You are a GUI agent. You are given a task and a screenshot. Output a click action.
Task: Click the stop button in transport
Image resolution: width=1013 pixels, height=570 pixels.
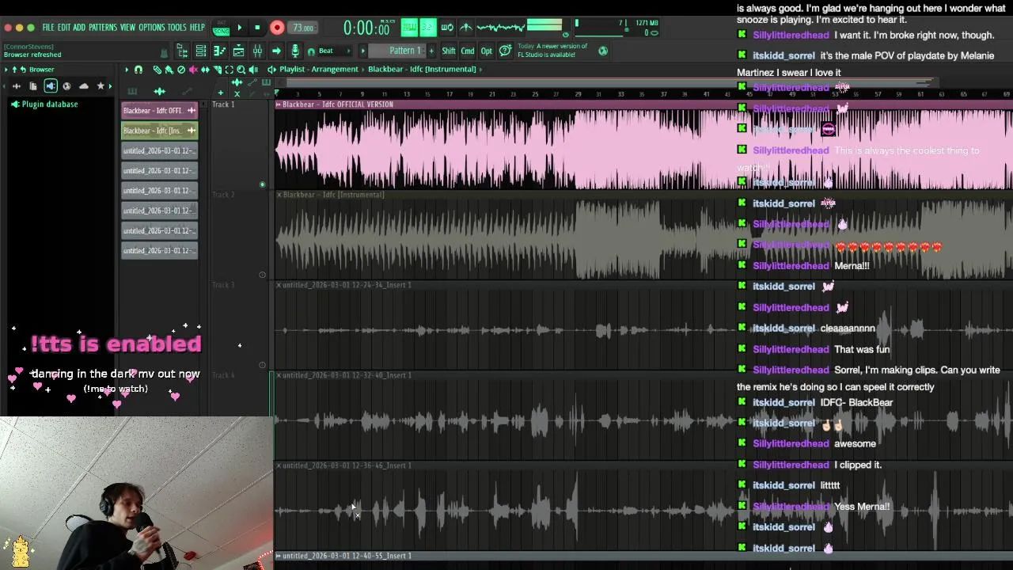[257, 28]
